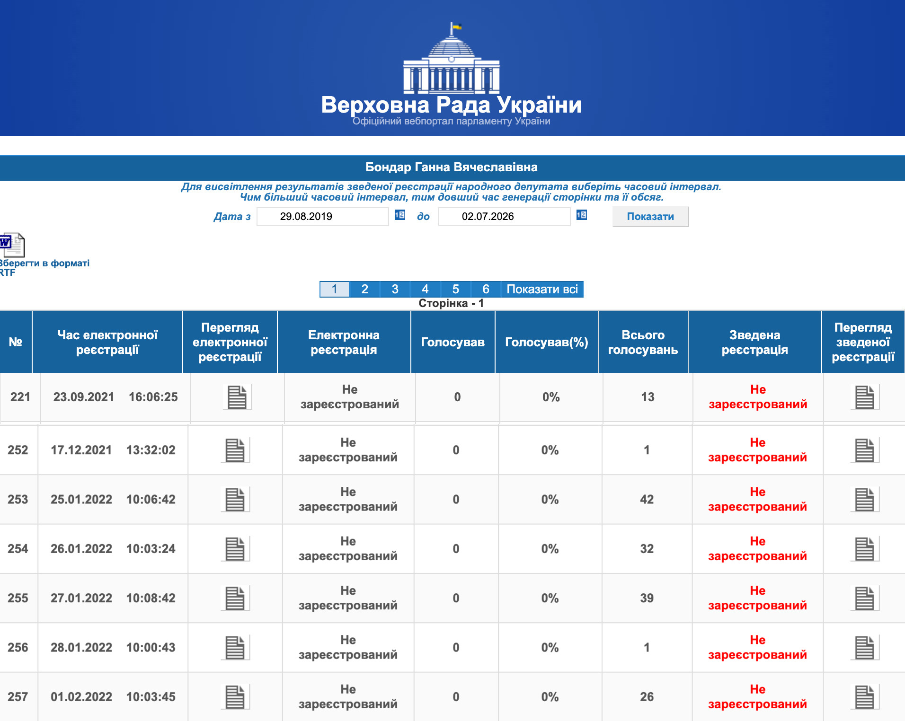905x721 pixels.
Task: Click 'Зведена реєстрація' column header
Action: (755, 342)
